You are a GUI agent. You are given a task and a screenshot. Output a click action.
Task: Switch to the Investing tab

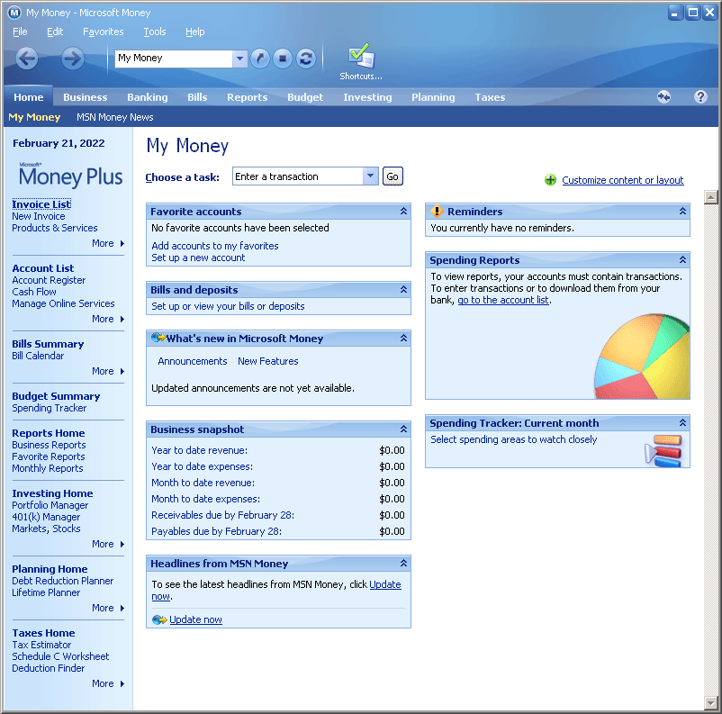point(367,97)
